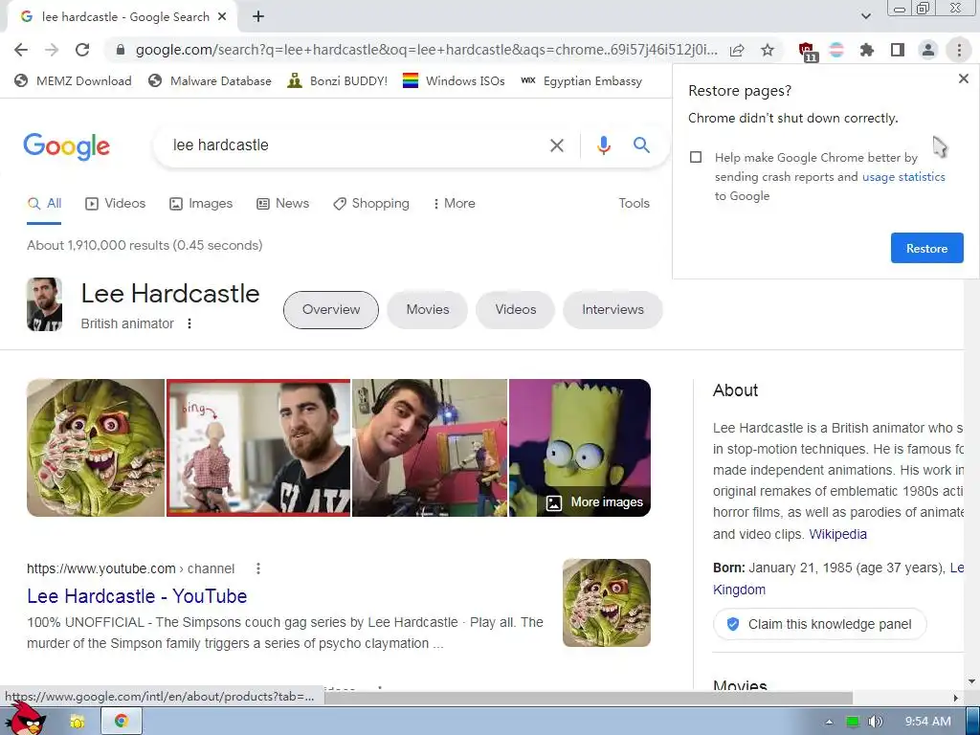Open the red shield extension with badge 11

(807, 52)
